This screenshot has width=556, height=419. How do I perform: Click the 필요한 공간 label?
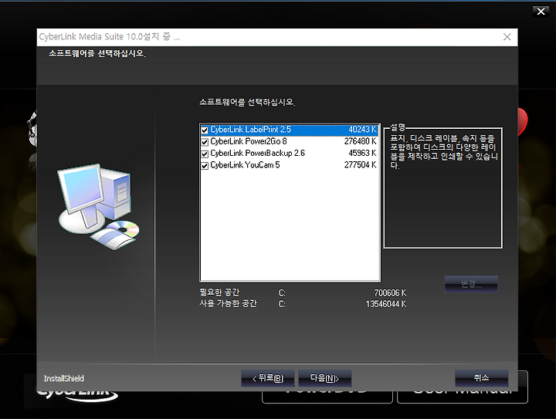(219, 292)
